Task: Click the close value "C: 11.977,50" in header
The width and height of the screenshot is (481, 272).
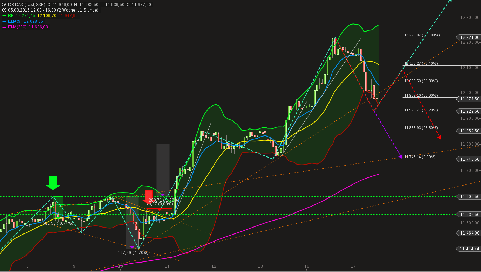Action: click(x=139, y=5)
